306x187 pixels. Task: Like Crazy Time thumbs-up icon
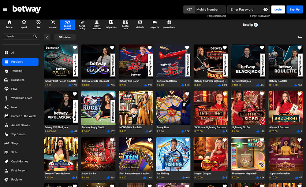(x=182, y=131)
